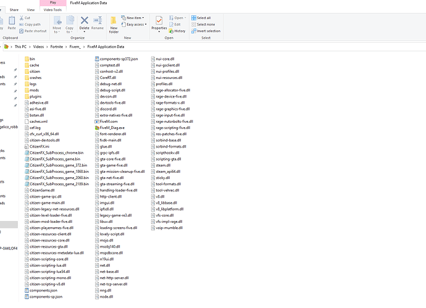Select the CitizenGame.dll file
The image size is (426, 308).
[40, 190]
